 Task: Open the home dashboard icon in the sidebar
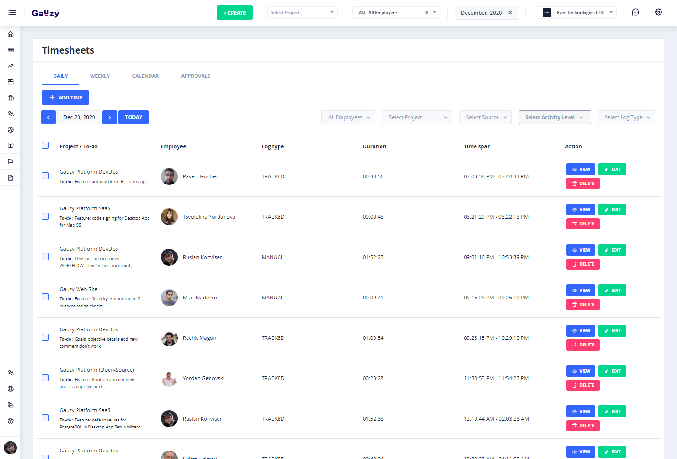pyautogui.click(x=10, y=34)
